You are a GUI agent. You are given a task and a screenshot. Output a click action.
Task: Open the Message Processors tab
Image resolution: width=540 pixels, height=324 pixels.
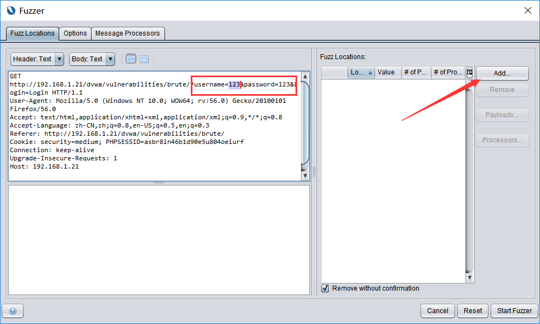128,33
